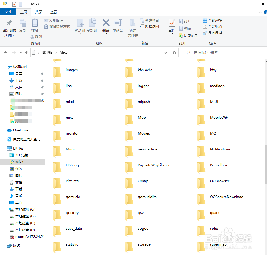Open the File (文件) tab
Screen dimensions: 267x256
click(x=8, y=12)
